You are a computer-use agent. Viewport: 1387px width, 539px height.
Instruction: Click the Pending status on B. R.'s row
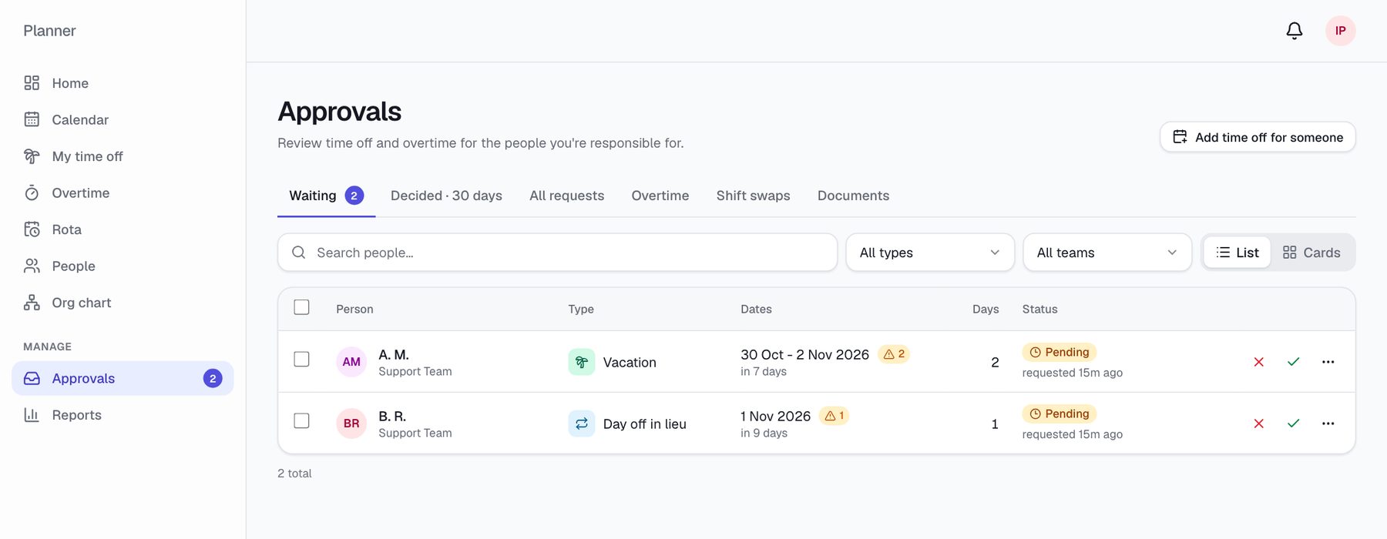coord(1060,414)
